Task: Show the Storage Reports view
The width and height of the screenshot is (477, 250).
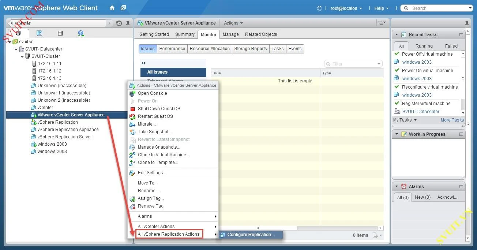Action: click(x=251, y=49)
